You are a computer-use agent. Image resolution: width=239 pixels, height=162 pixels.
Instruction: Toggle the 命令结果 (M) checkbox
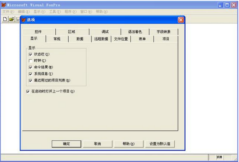(x=30, y=67)
